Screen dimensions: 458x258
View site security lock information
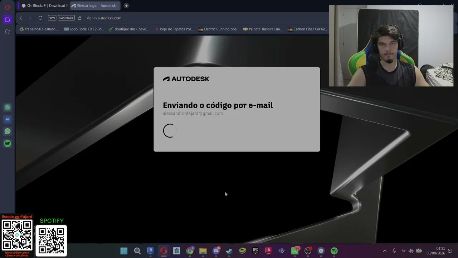[x=79, y=18]
